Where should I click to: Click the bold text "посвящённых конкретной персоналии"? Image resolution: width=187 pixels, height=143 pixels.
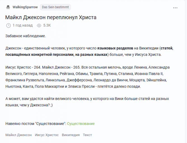(39, 54)
